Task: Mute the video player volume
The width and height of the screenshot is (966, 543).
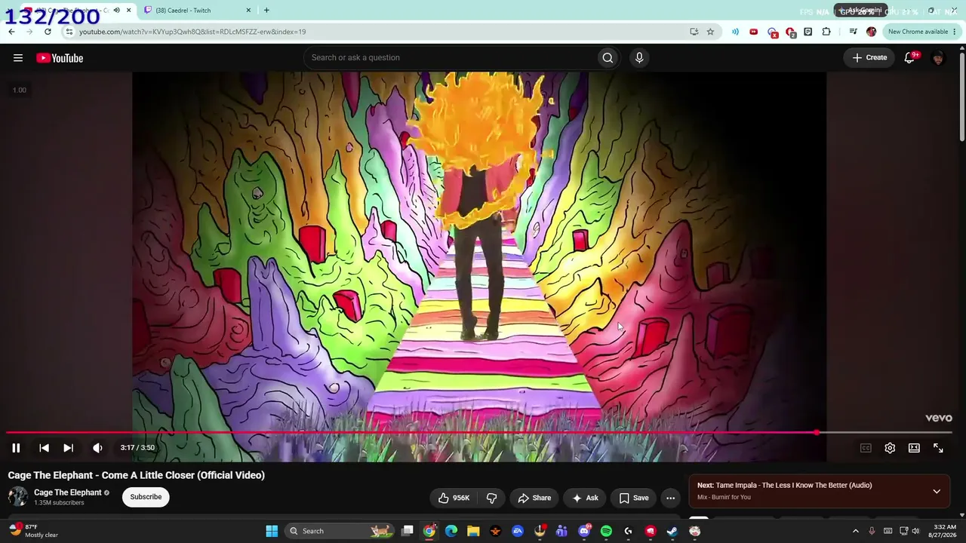Action: click(97, 448)
